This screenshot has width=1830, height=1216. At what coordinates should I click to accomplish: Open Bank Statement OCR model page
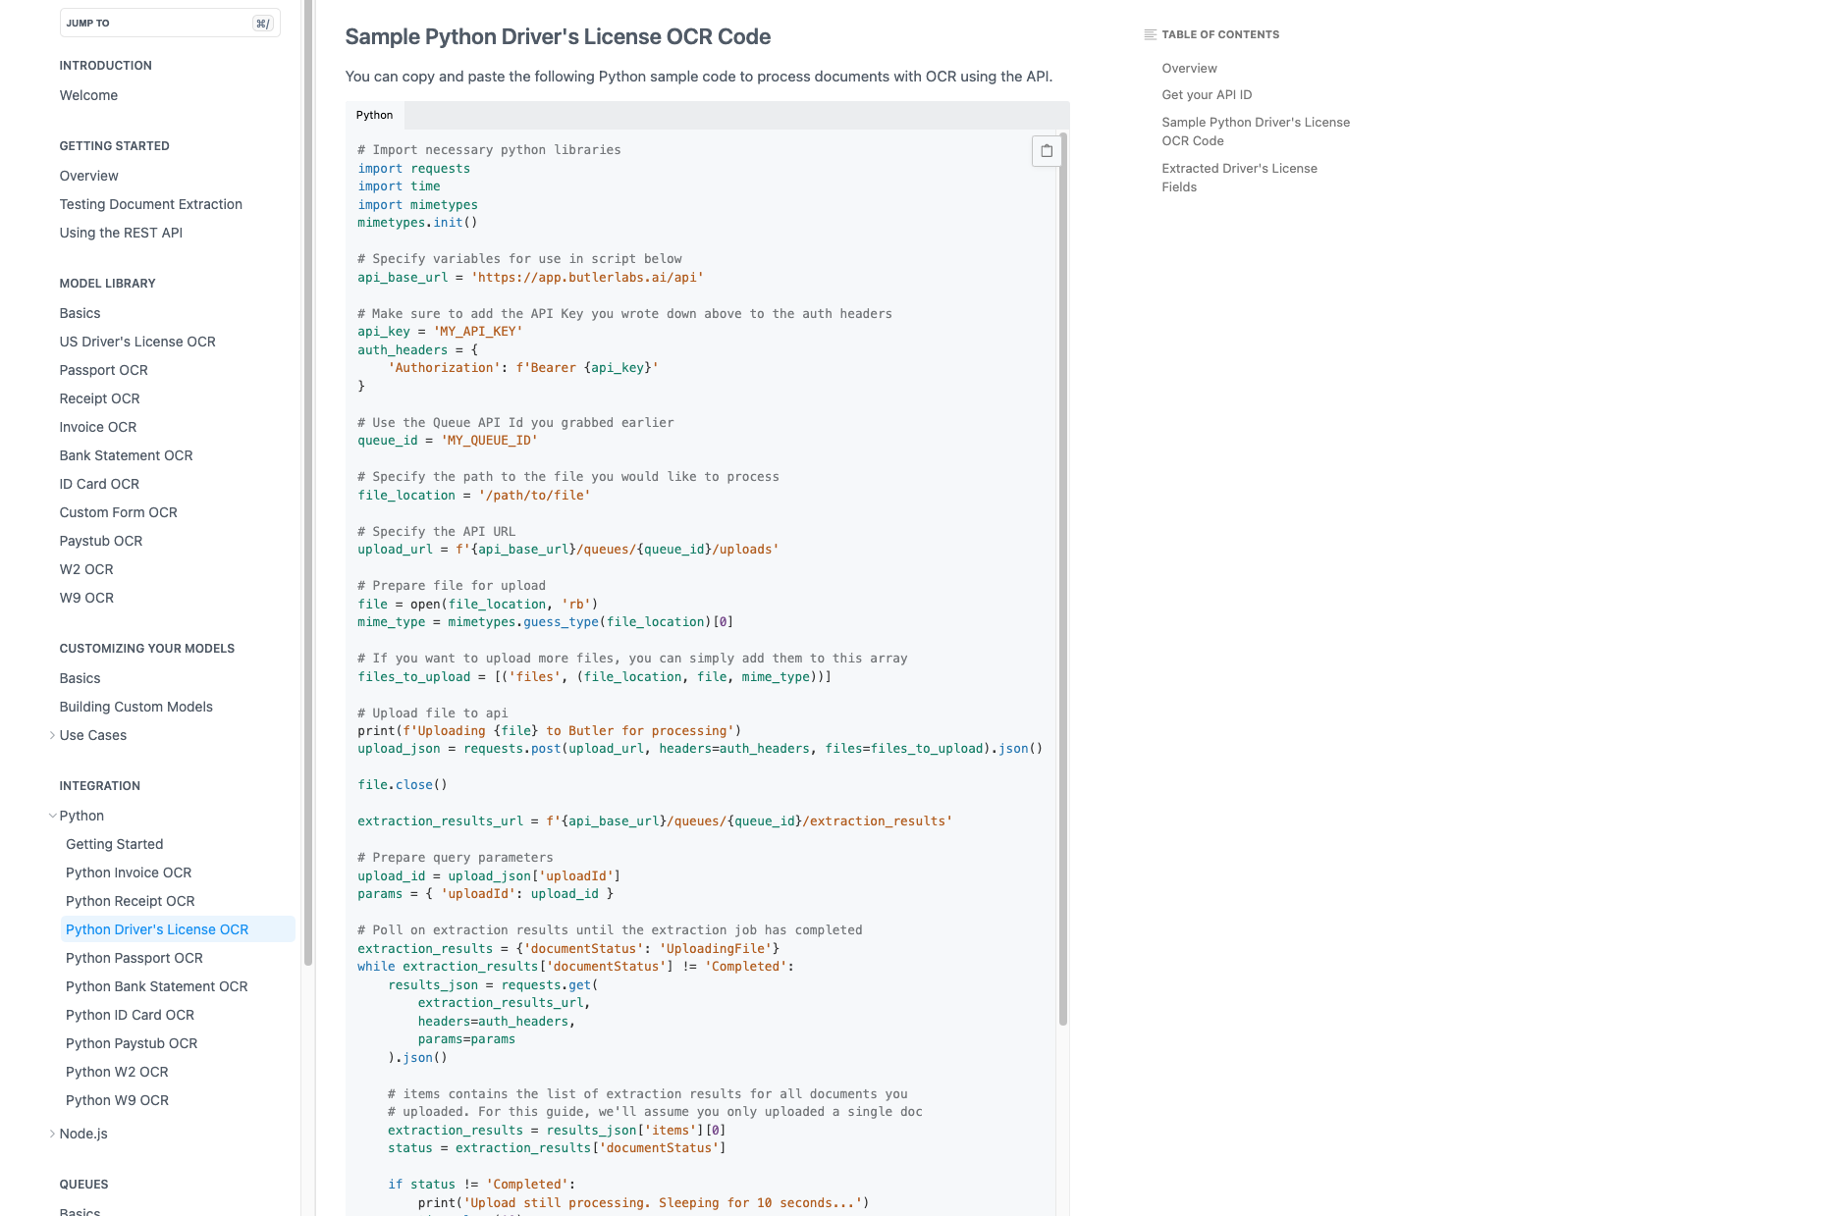(x=127, y=455)
